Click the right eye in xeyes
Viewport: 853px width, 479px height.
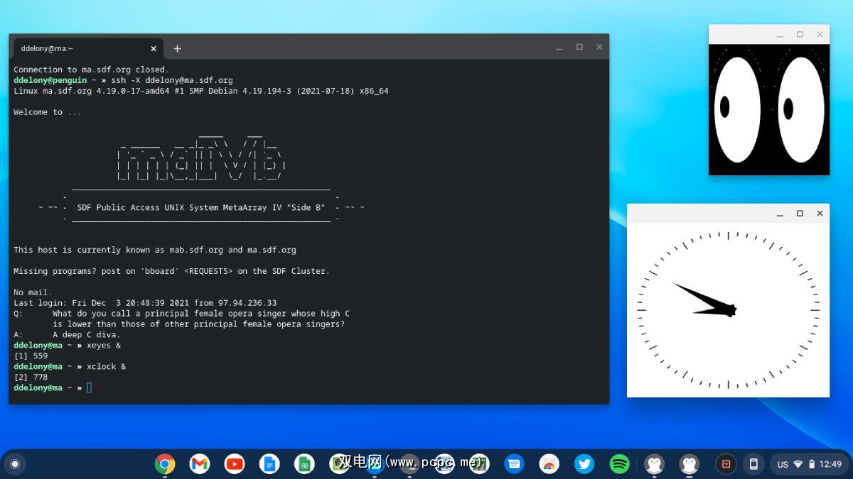pyautogui.click(x=801, y=109)
